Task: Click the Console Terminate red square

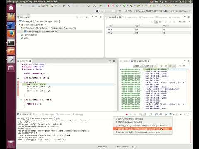Action: point(126,115)
